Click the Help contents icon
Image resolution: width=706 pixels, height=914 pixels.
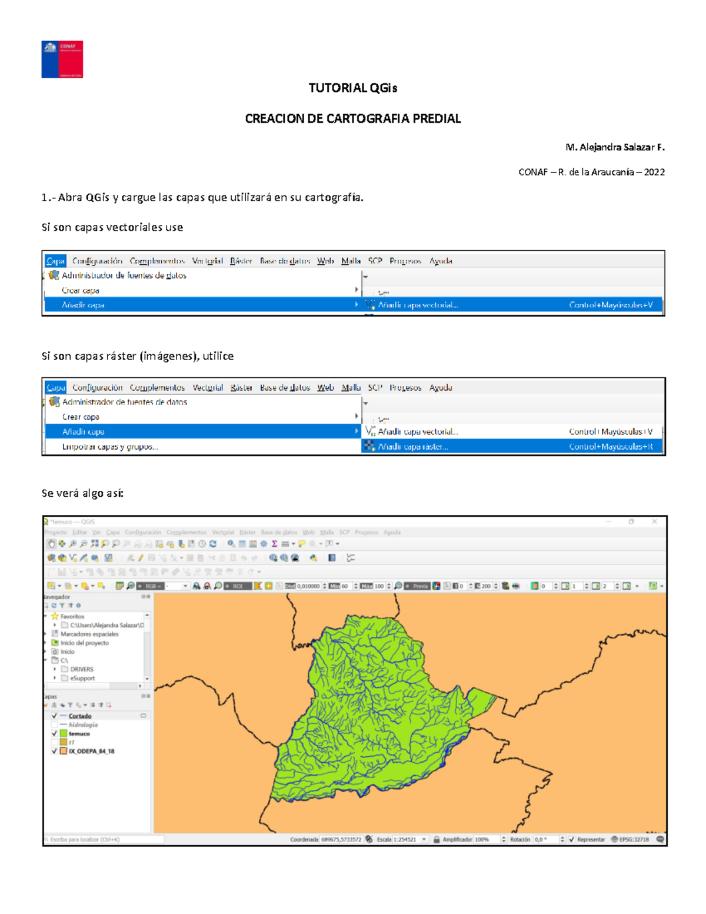(332, 557)
